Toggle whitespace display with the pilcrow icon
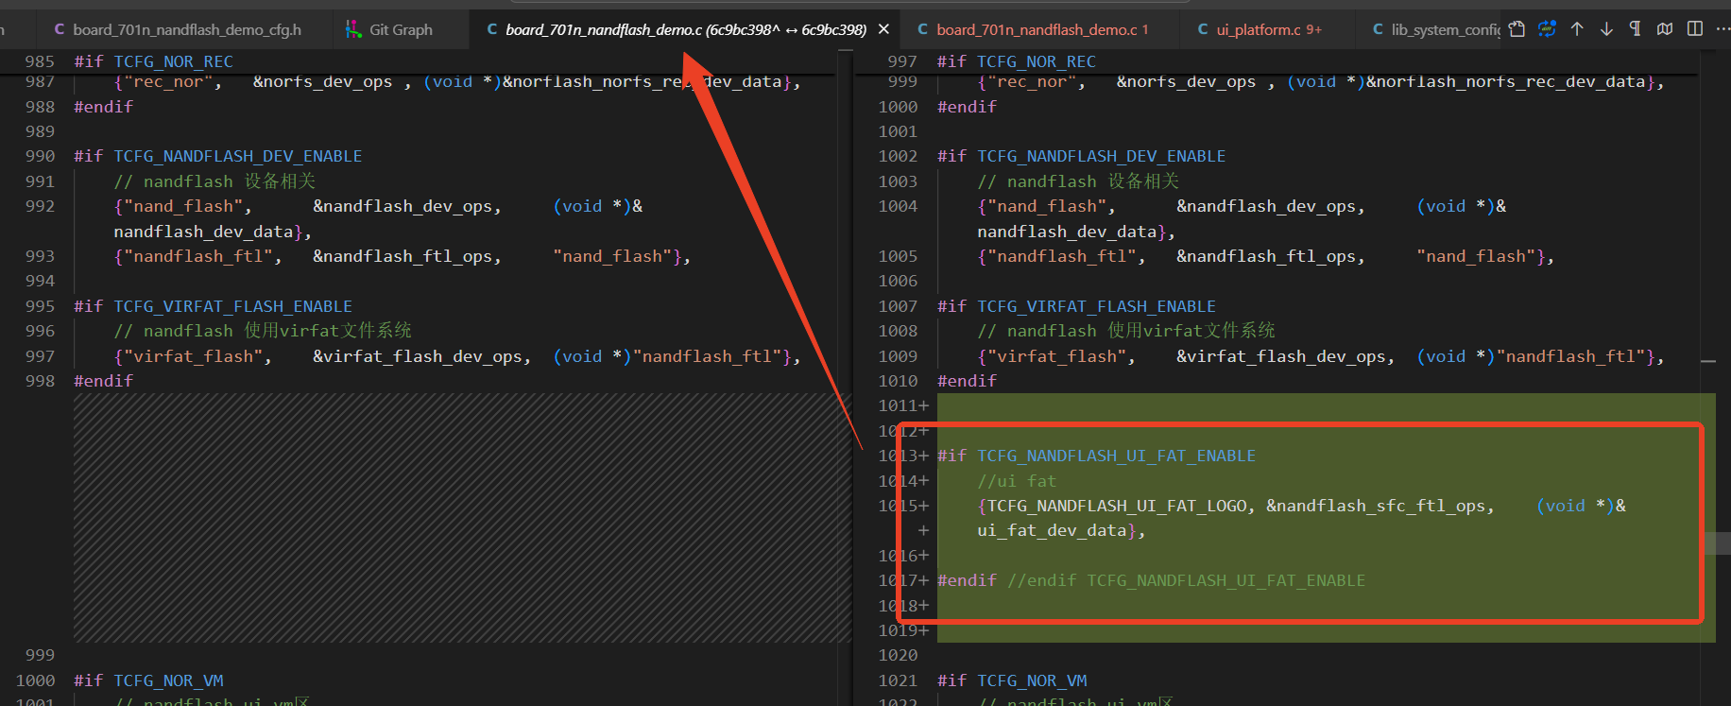 point(1636,29)
